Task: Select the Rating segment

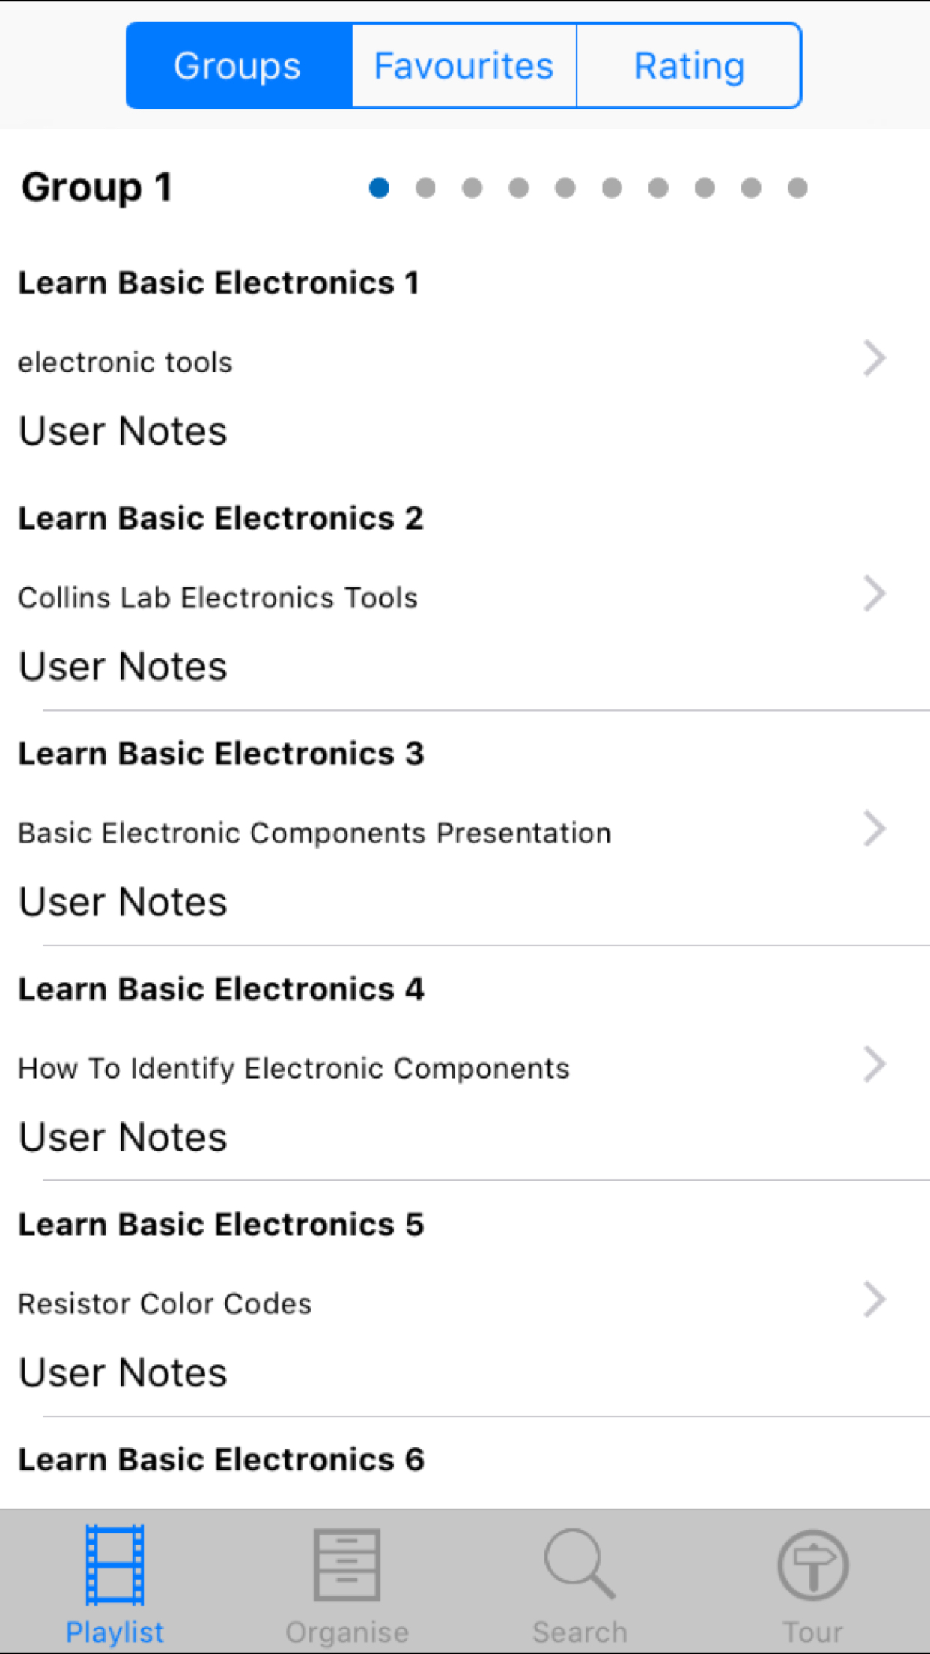Action: pos(689,66)
